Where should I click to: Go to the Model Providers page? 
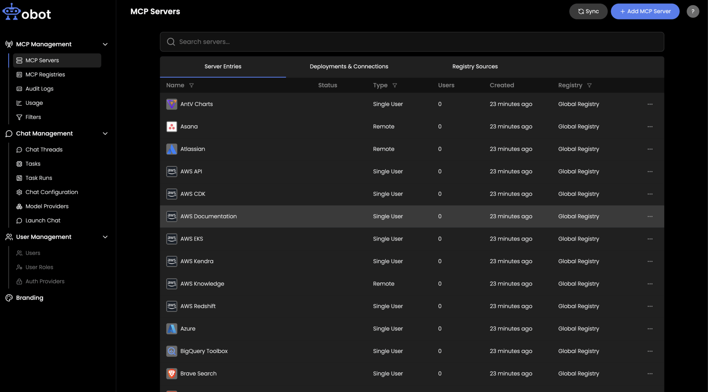[47, 206]
